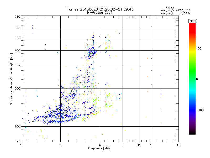Click the "mean, sd,X: 81.5, 24.6" line

pos(175,13)
